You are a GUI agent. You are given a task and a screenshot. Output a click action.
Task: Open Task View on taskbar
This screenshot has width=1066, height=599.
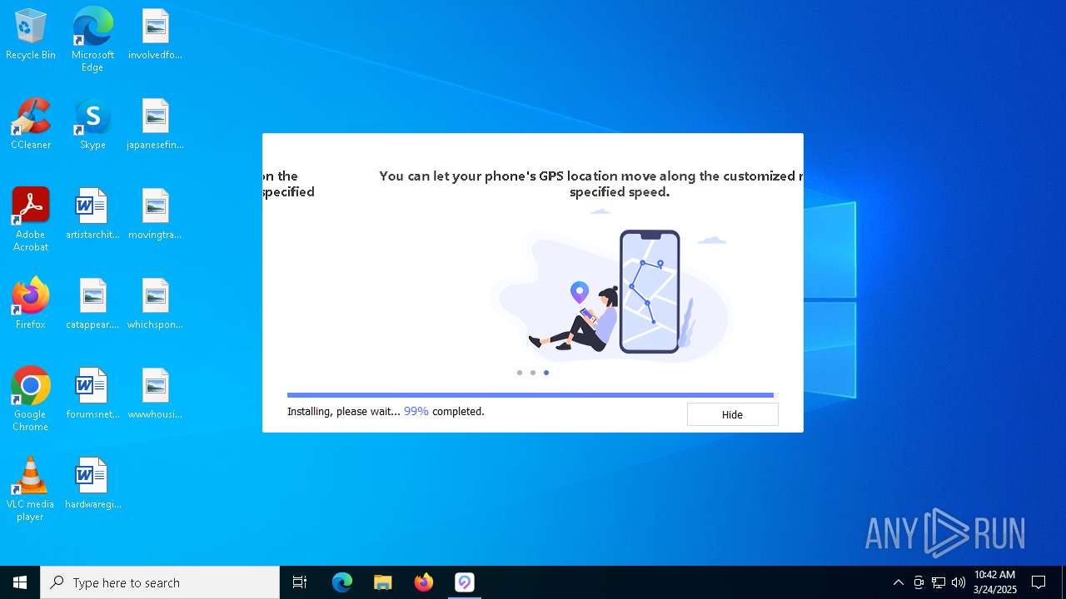coord(300,582)
